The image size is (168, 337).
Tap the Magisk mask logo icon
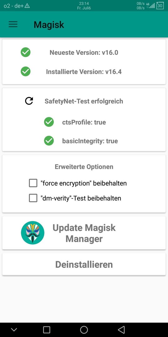tap(33, 232)
